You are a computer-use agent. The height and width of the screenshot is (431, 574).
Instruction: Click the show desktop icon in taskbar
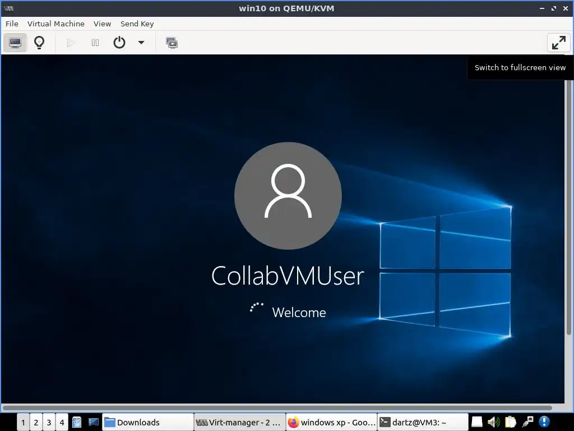(x=94, y=422)
